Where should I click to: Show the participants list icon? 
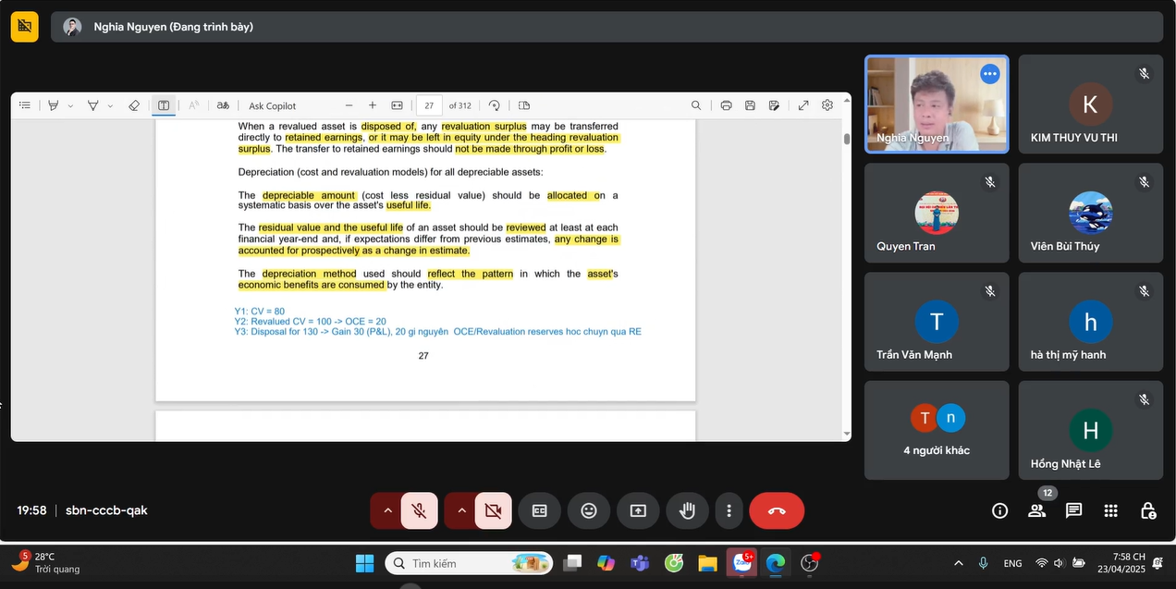point(1036,510)
